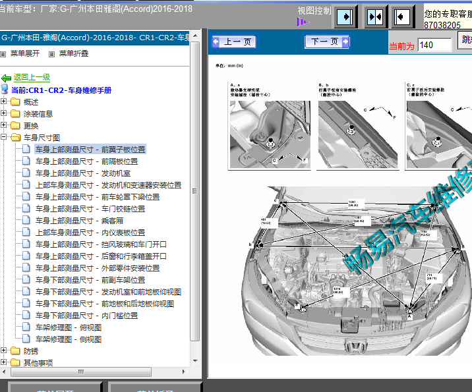Click 菜单展开 to expand menu

(x=25, y=53)
